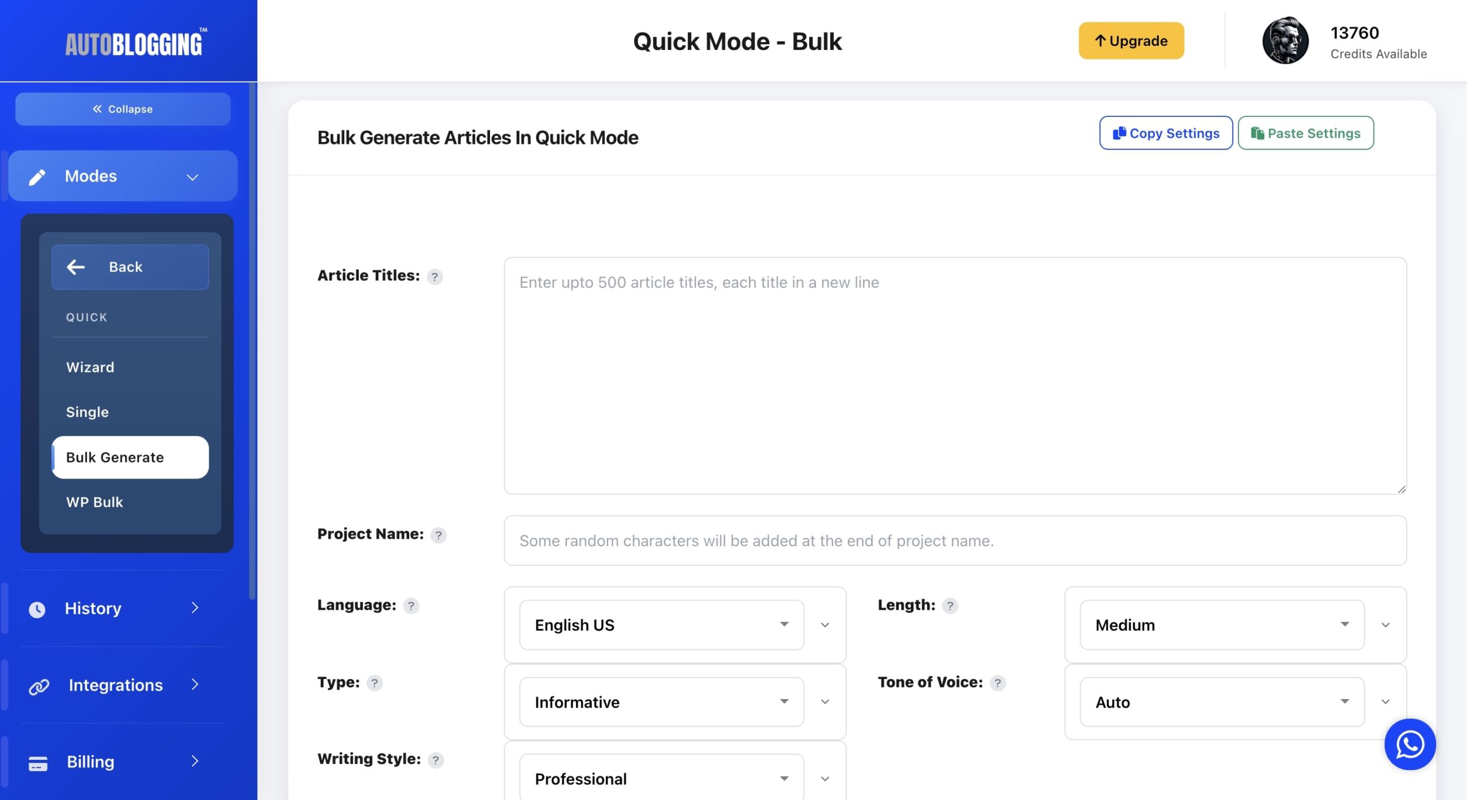The width and height of the screenshot is (1467, 800).
Task: Select Single mode in sidebar
Action: pos(87,412)
